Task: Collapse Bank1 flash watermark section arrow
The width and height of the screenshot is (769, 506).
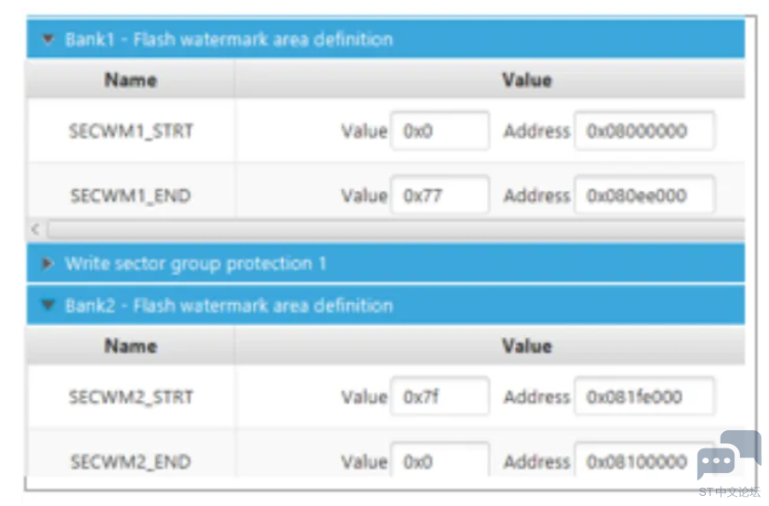Action: pos(47,40)
